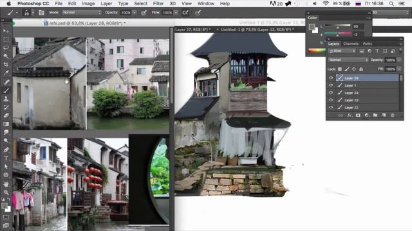Select the Crop tool

coord(6,65)
